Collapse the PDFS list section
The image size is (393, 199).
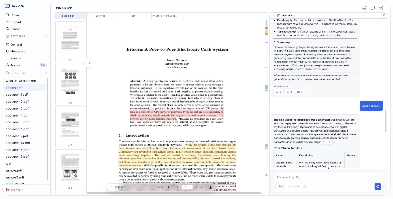pos(46,73)
